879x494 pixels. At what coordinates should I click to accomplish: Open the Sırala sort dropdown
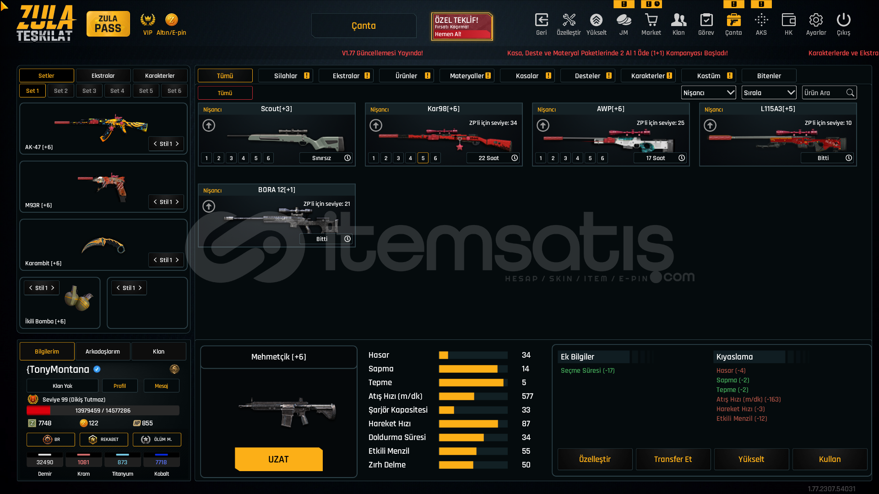[769, 93]
